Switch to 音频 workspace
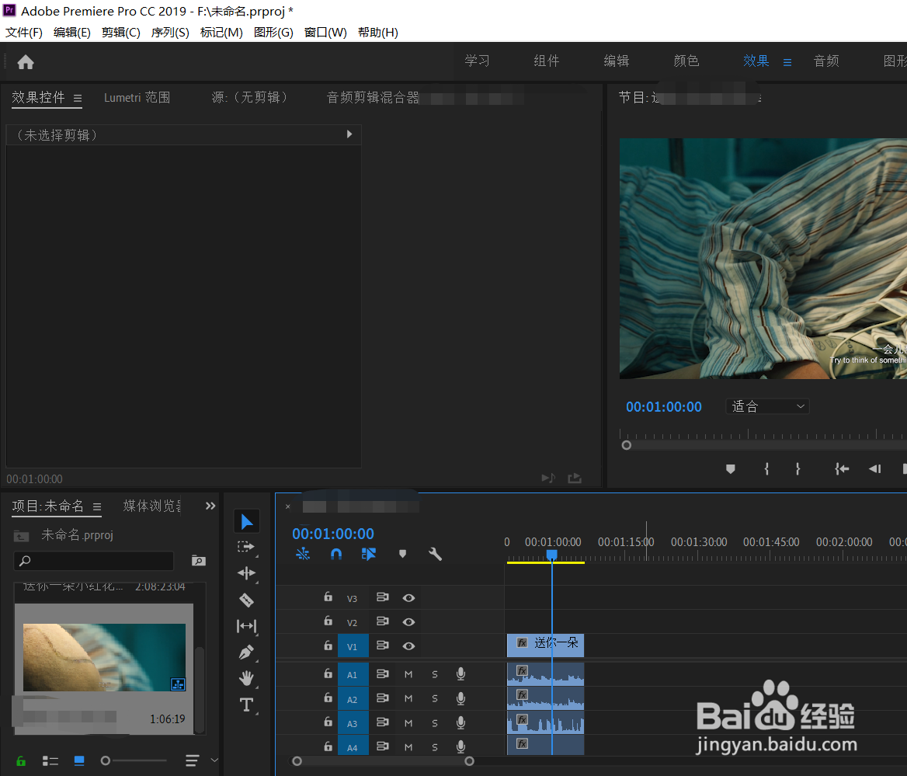This screenshot has width=907, height=776. (x=826, y=61)
